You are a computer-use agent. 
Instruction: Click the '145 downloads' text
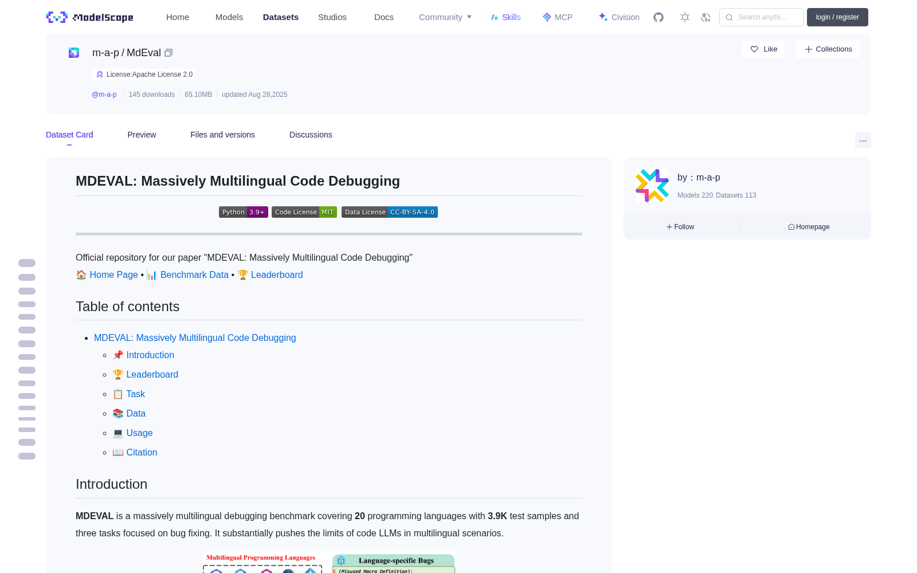[152, 95]
